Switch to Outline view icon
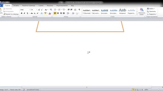The image size is (163, 91). point(140,90)
